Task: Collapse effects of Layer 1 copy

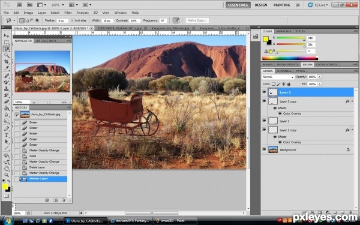Action: [352, 130]
